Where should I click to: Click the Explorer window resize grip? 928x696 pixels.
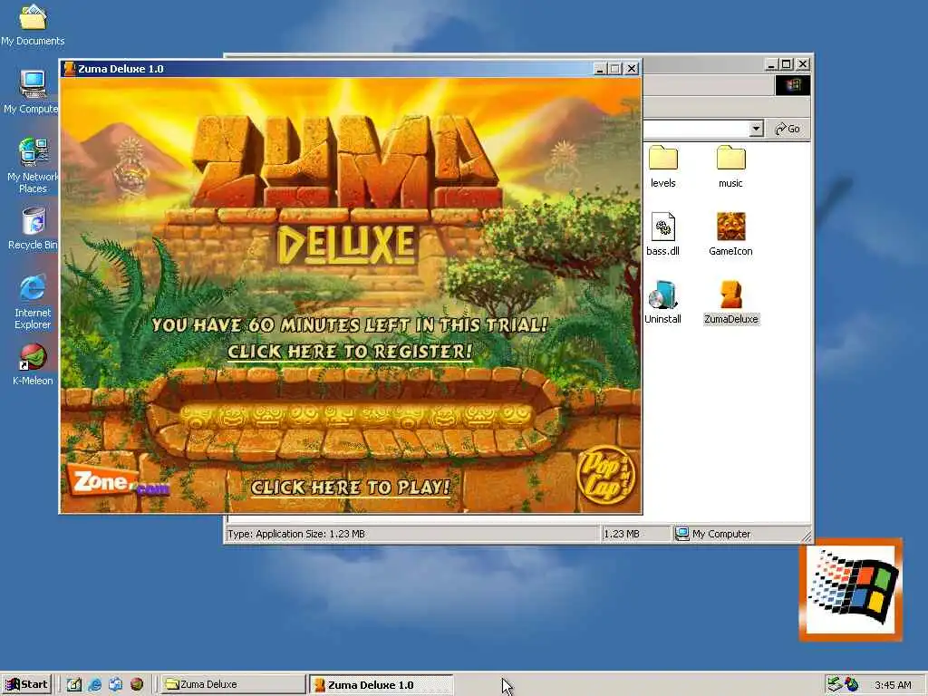pos(806,536)
